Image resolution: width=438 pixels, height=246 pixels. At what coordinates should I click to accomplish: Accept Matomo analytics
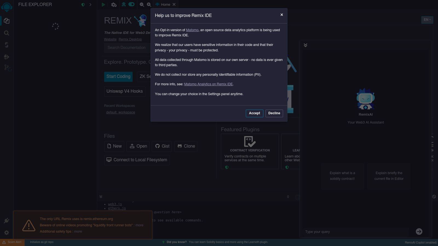[254, 113]
